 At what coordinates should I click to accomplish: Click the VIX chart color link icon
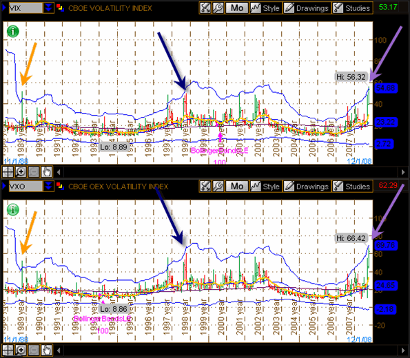[60, 8]
